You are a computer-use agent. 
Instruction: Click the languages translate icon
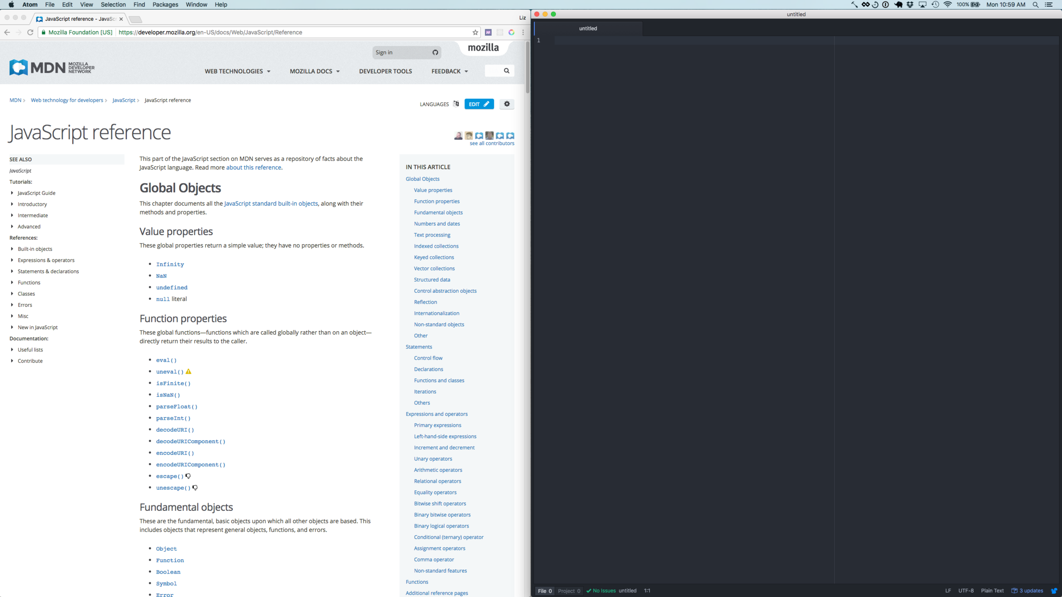click(x=456, y=104)
